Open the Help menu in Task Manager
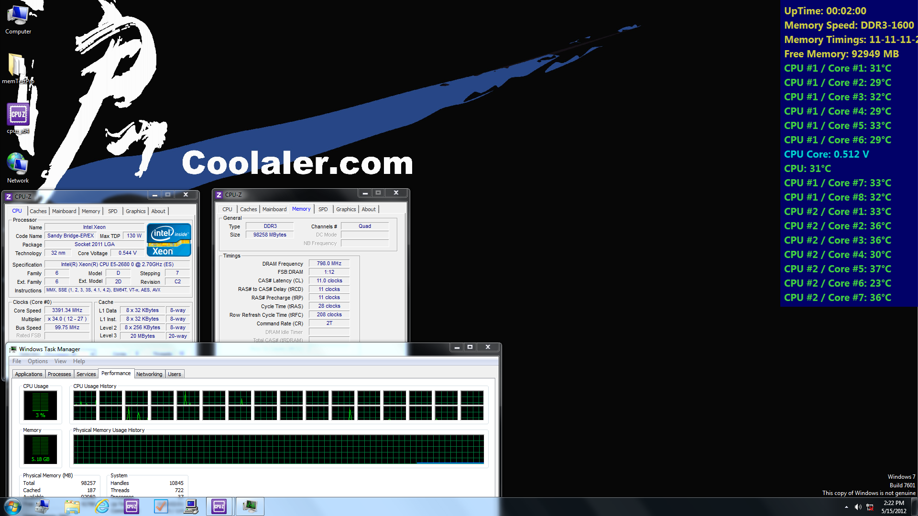This screenshot has height=516, width=918. 79,361
